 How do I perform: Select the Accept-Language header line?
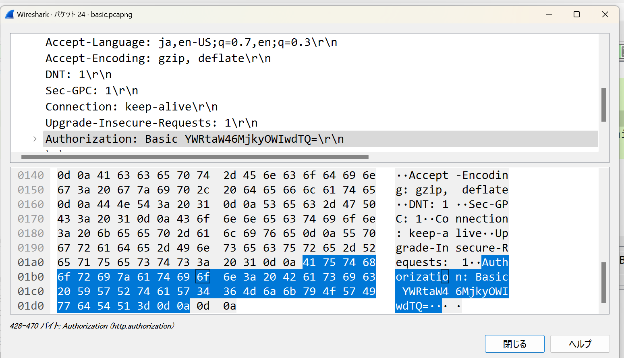[x=191, y=42]
